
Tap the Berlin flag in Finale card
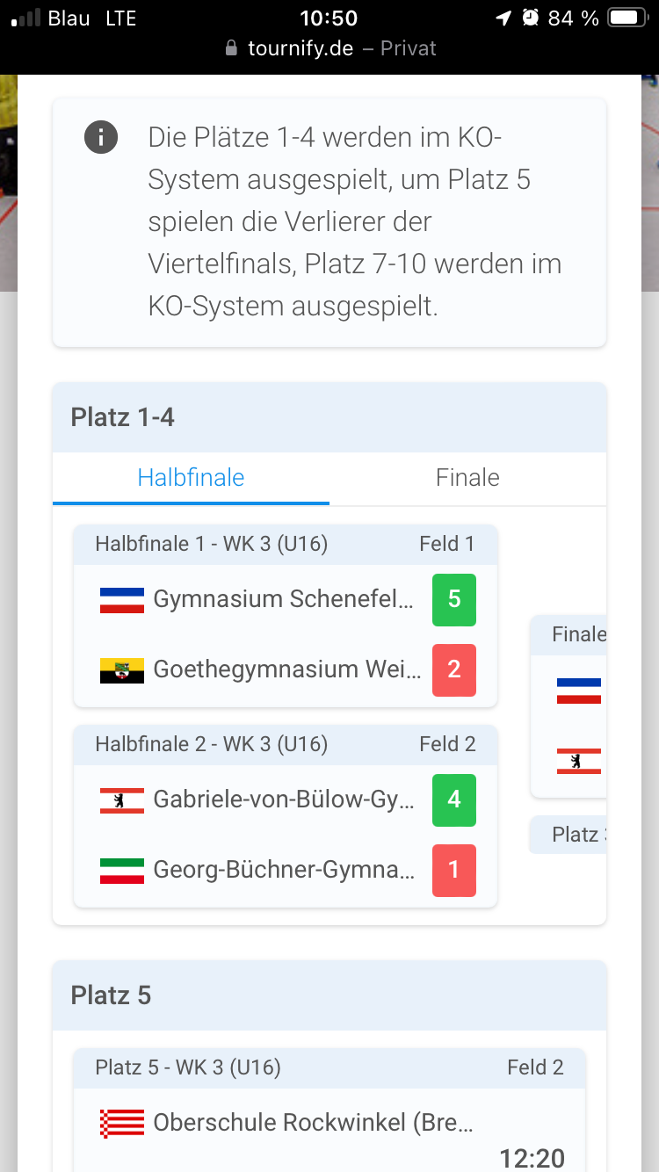579,761
